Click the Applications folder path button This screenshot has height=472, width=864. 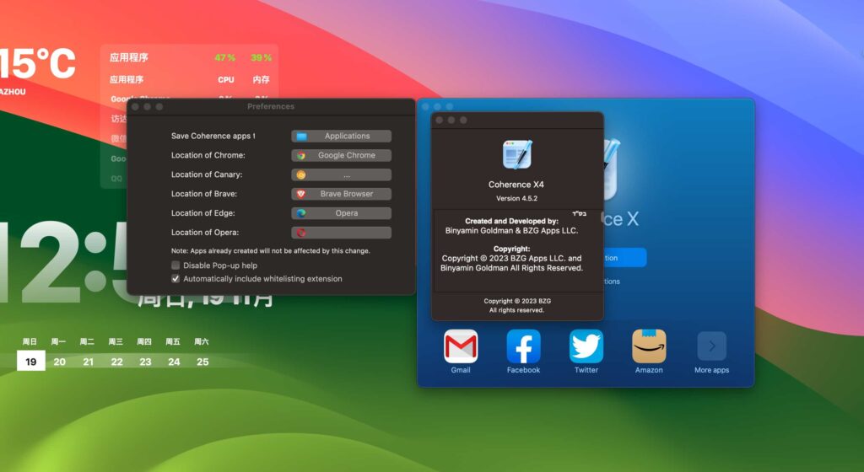341,136
